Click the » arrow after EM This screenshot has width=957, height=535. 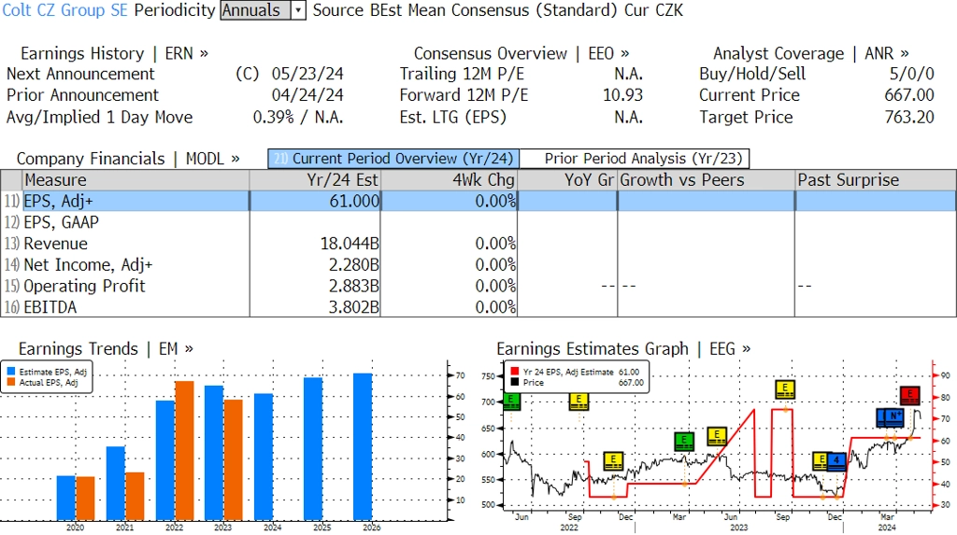click(189, 349)
